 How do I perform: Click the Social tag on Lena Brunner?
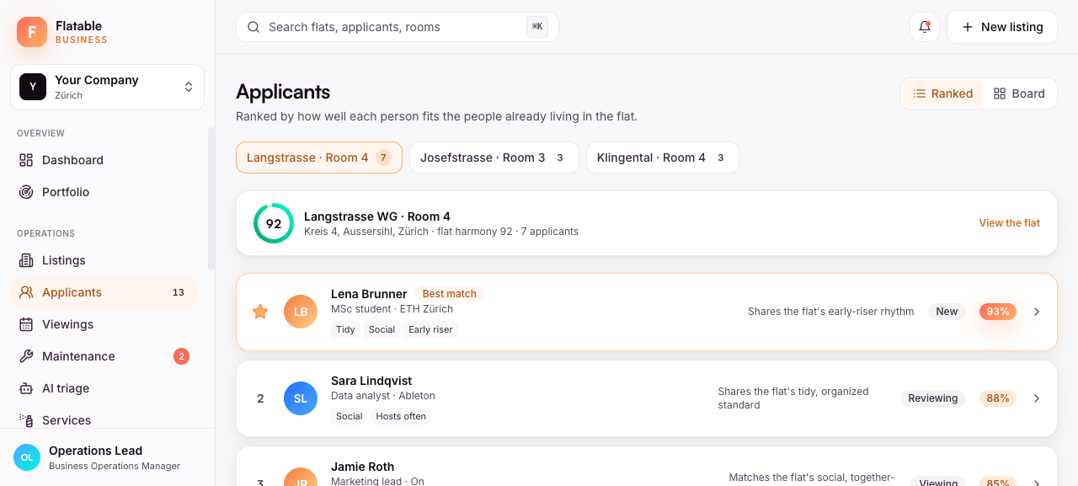(382, 329)
